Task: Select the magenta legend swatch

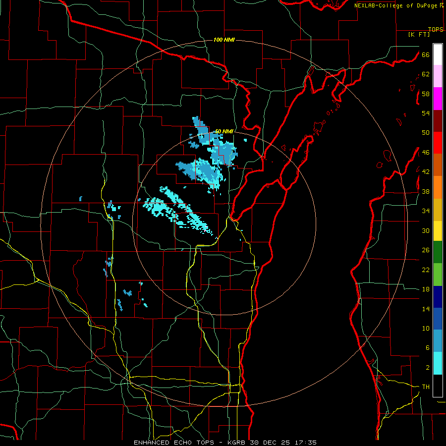Action: (x=438, y=99)
